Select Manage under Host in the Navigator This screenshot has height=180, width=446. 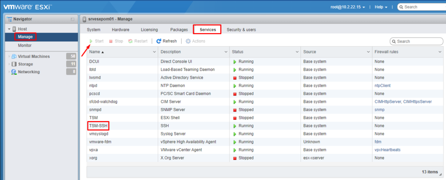tap(25, 37)
